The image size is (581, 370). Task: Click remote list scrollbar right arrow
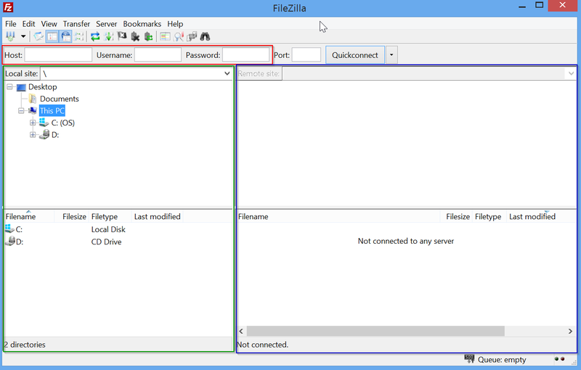pyautogui.click(x=570, y=331)
